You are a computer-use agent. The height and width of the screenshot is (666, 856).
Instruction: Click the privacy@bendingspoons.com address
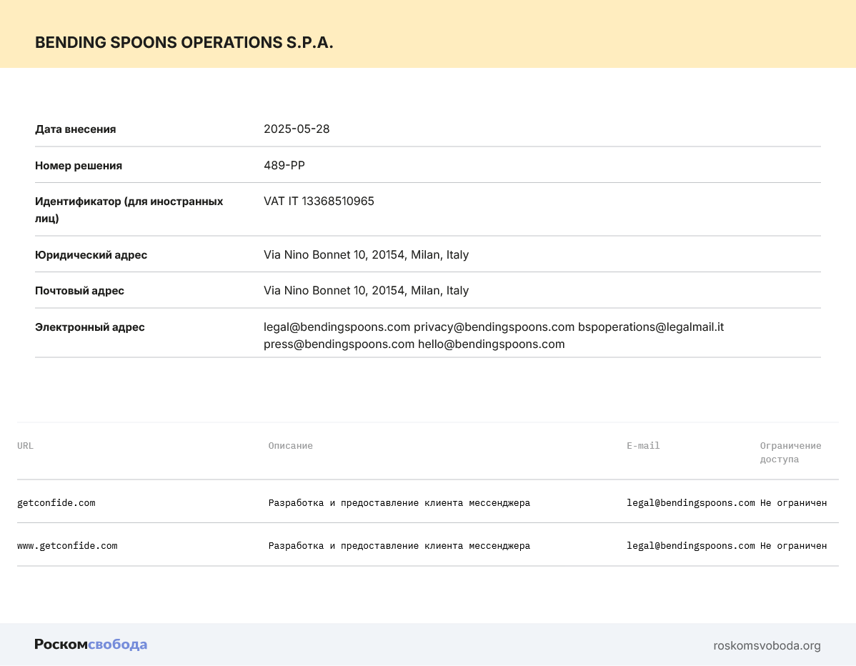point(494,327)
